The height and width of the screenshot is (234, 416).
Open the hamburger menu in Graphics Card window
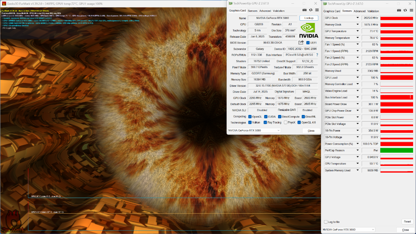(317, 10)
